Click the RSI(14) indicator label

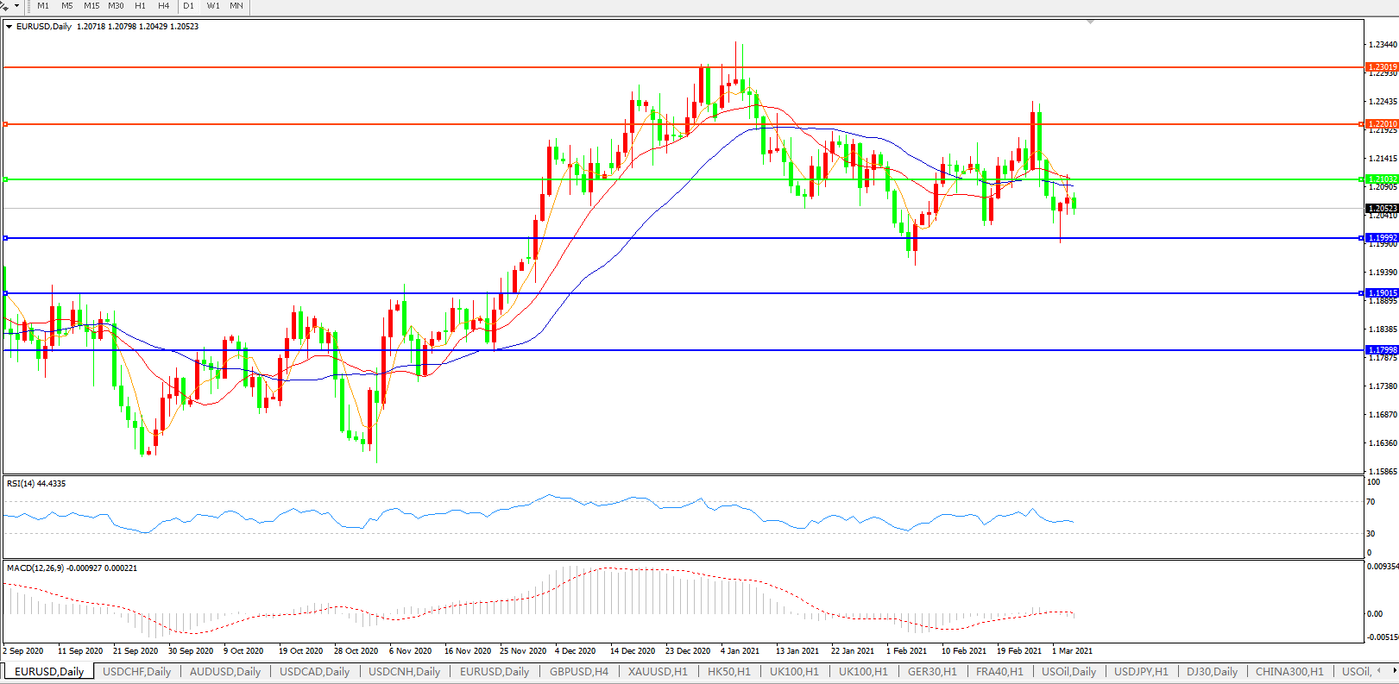pyautogui.click(x=36, y=484)
